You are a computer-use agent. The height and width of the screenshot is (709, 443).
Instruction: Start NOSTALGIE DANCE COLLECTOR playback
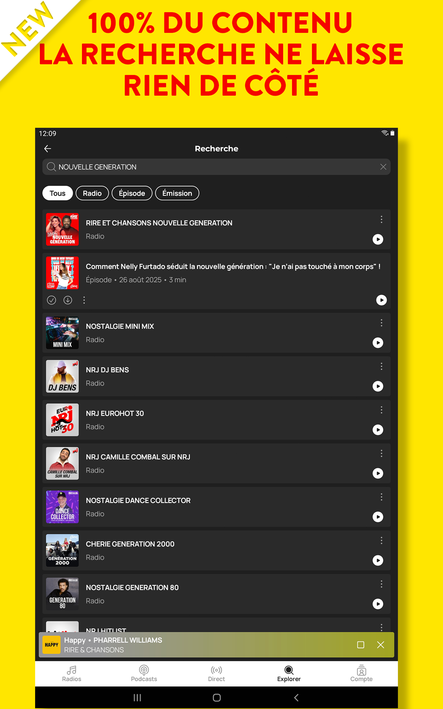point(378,517)
